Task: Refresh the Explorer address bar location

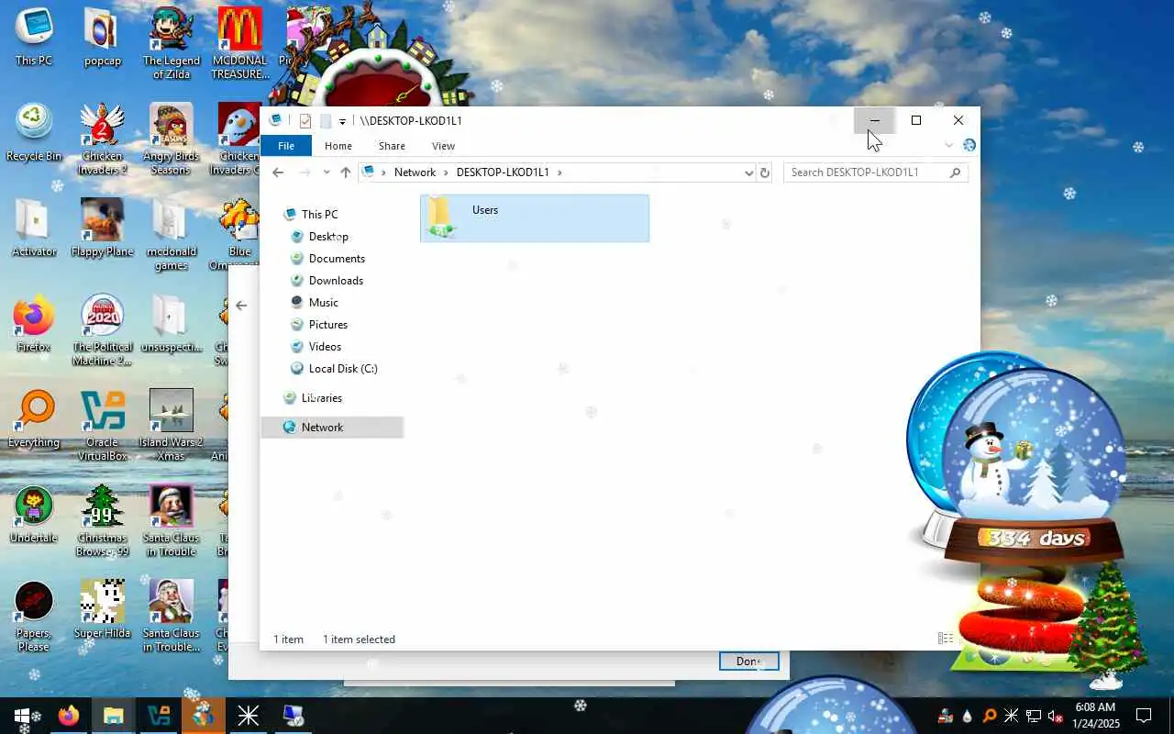Action: [x=765, y=172]
